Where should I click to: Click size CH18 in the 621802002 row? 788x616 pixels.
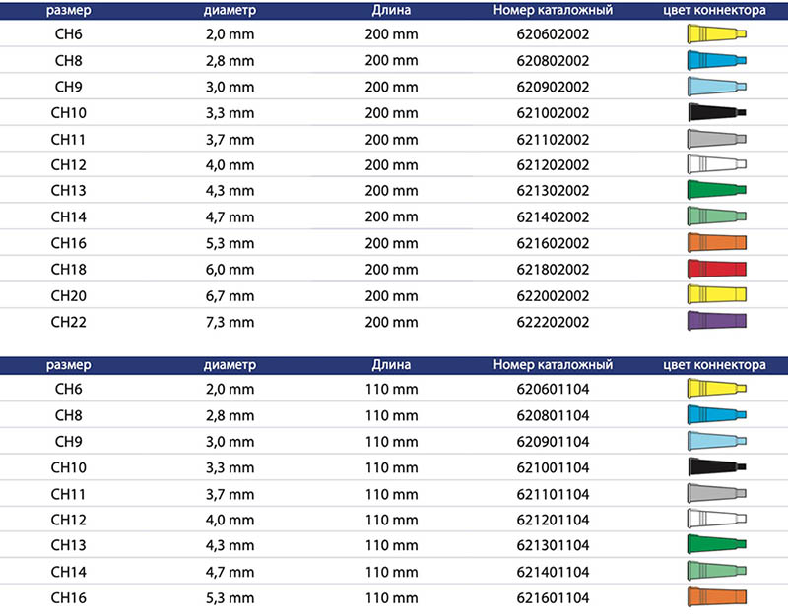68,269
